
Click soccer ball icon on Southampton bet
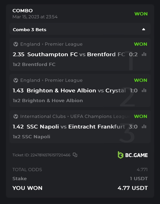click(x=16, y=44)
